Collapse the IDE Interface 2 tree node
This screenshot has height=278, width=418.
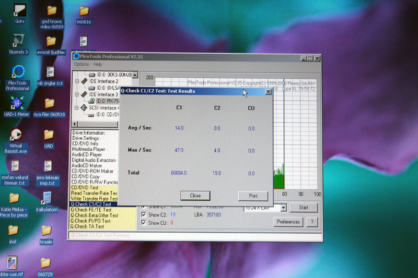pyautogui.click(x=78, y=81)
